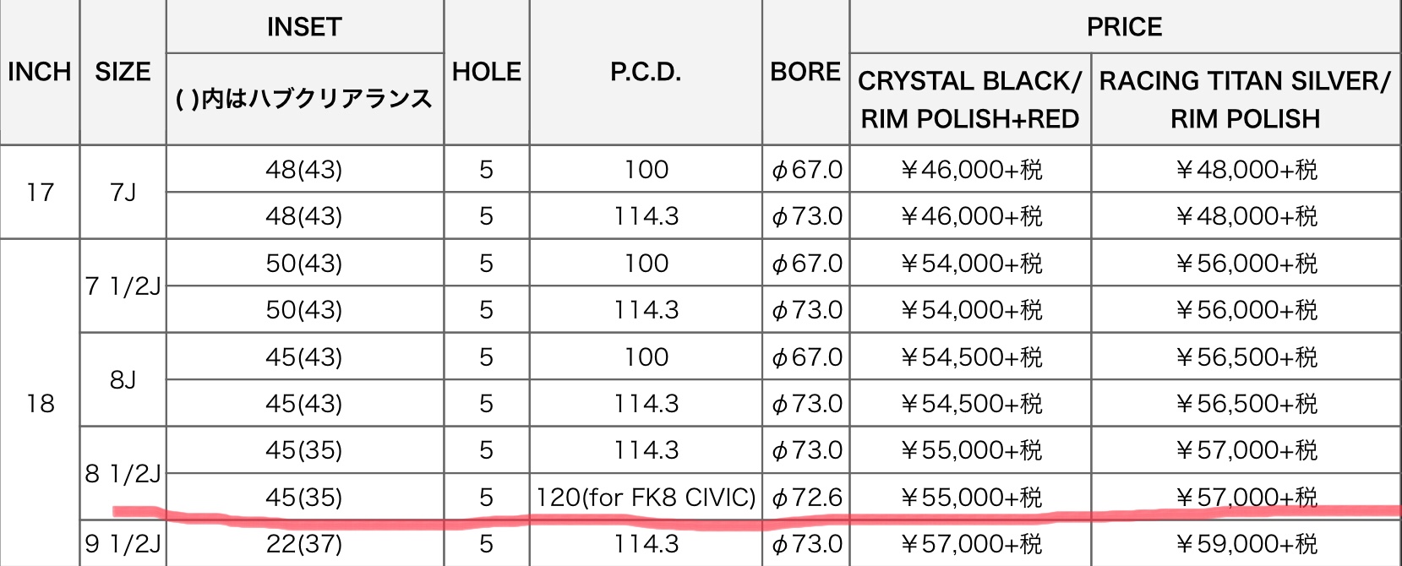Click the ¥59,000+税 price cell

pyautogui.click(x=1246, y=543)
